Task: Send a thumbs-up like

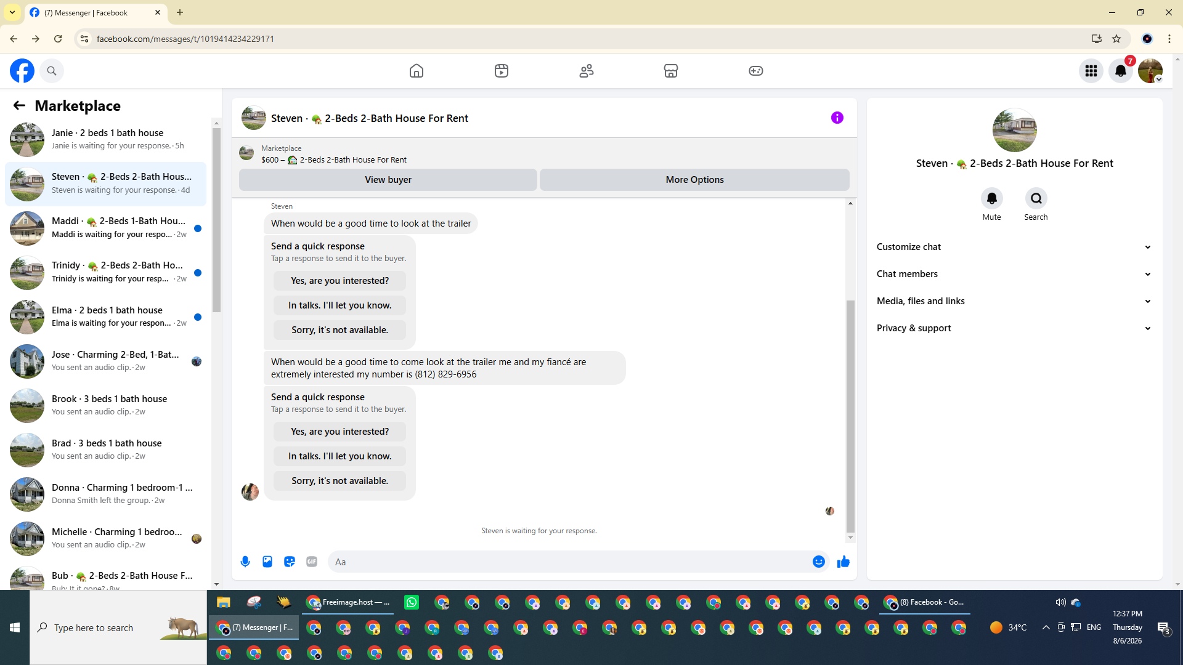Action: click(844, 562)
